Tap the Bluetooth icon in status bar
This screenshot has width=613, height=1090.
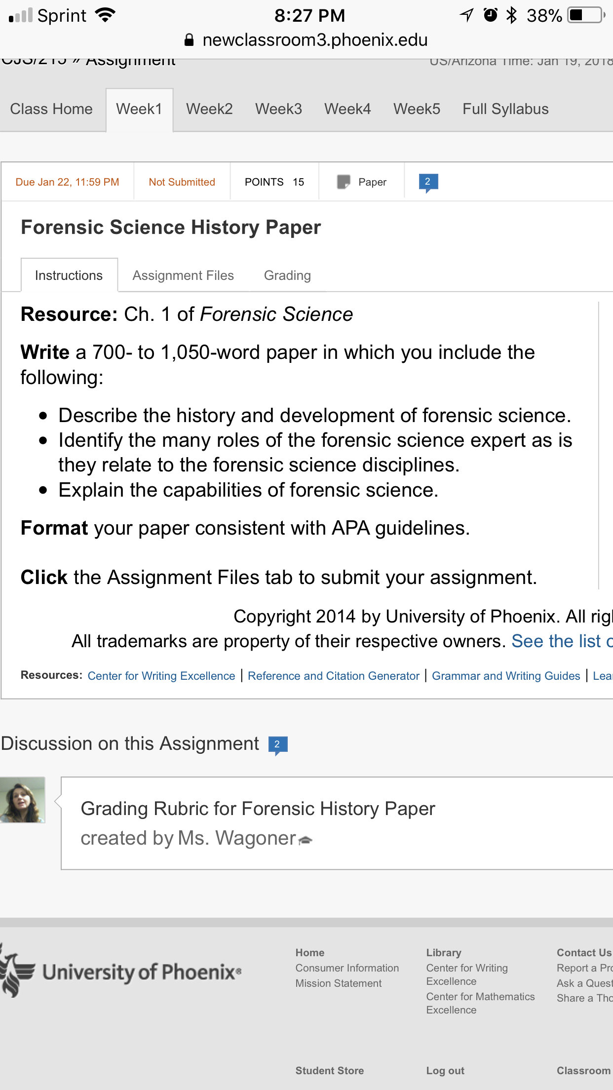click(x=512, y=15)
